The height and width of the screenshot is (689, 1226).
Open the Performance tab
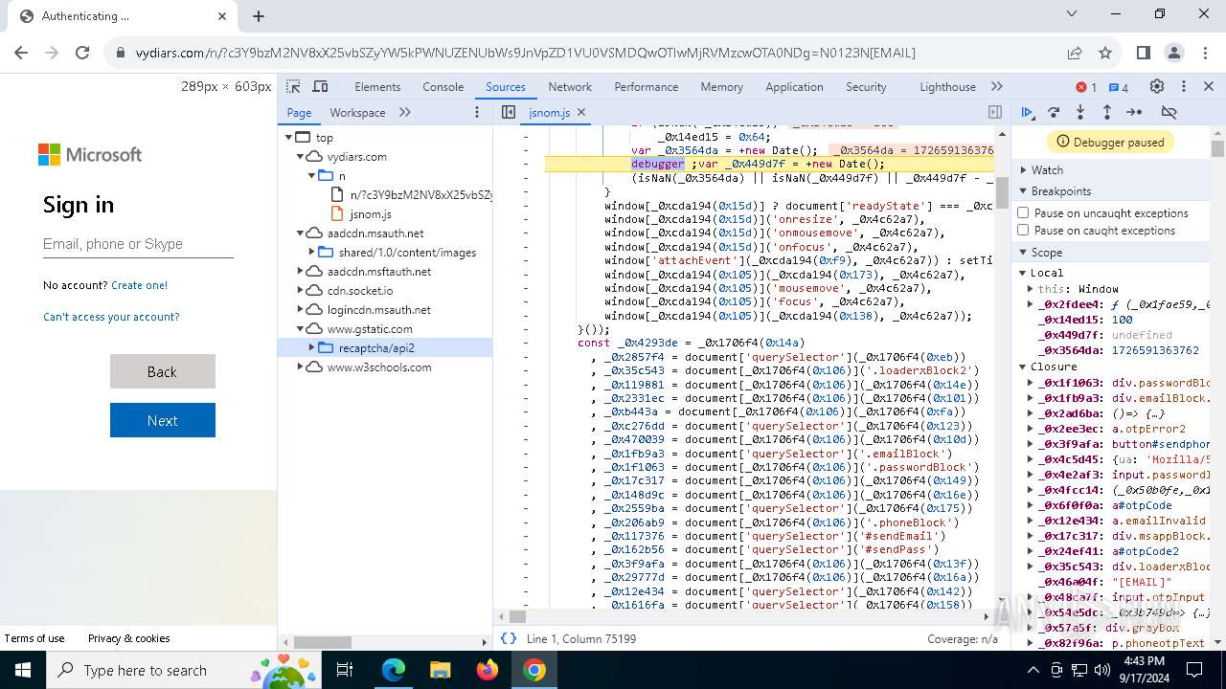coord(646,86)
